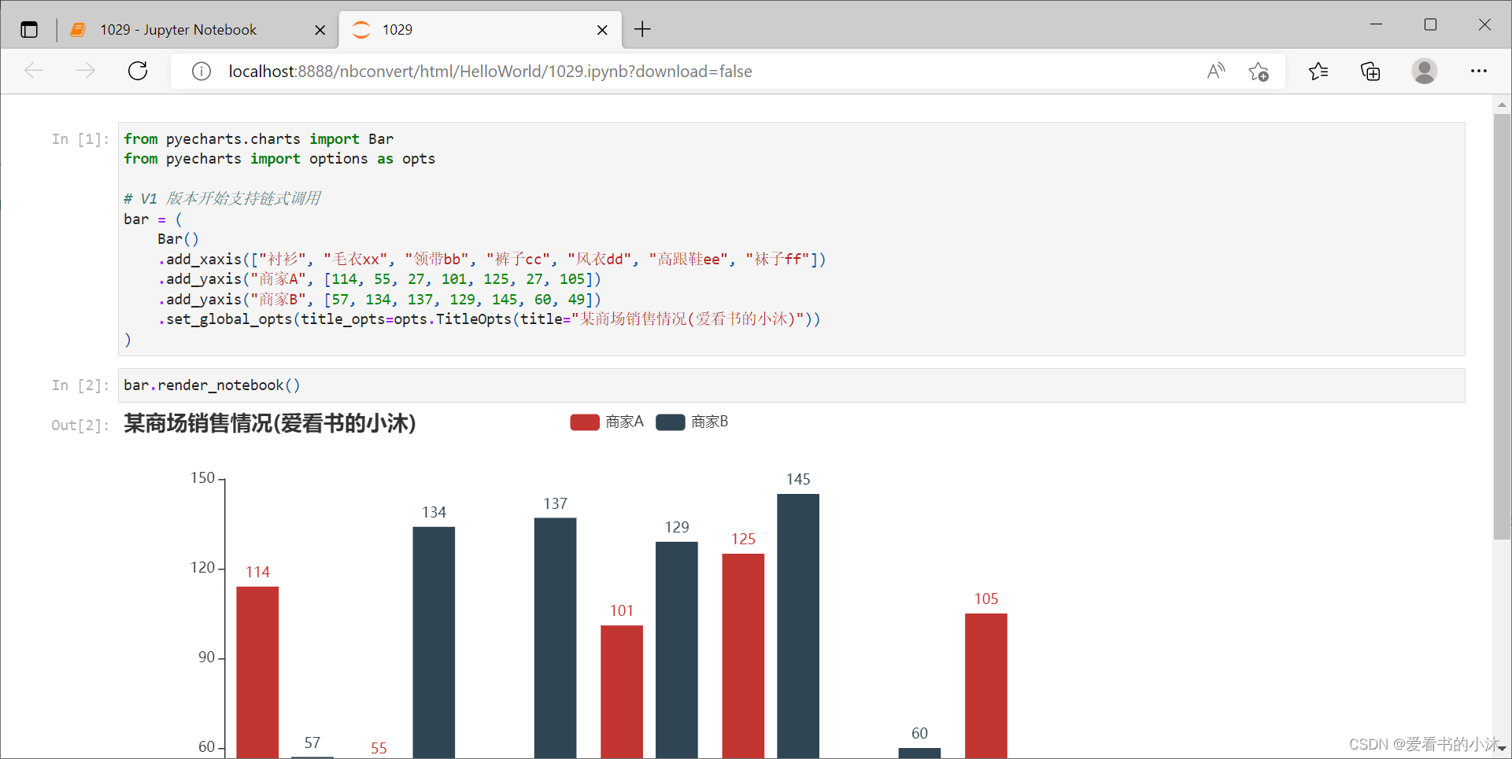The width and height of the screenshot is (1512, 759).
Task: Close the 1029 - Jupyter Notebook tab
Action: [x=320, y=30]
